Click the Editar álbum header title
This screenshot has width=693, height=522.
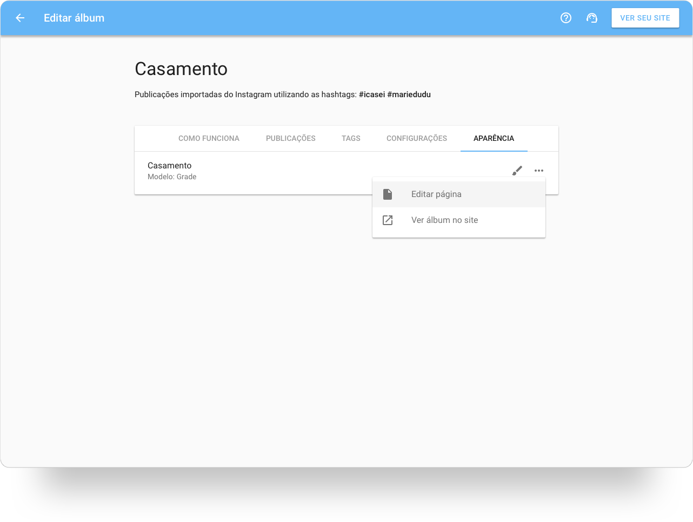coord(74,18)
